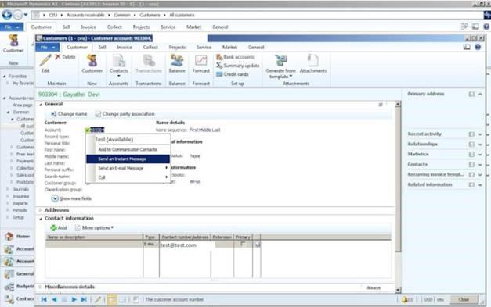Switch to Collect tab in inner window

150,47
